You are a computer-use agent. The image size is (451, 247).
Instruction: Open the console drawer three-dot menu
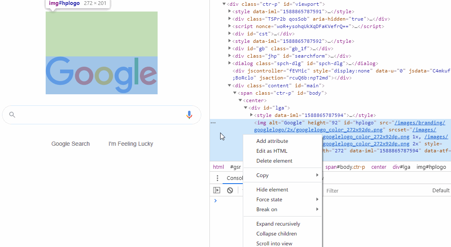pyautogui.click(x=217, y=178)
